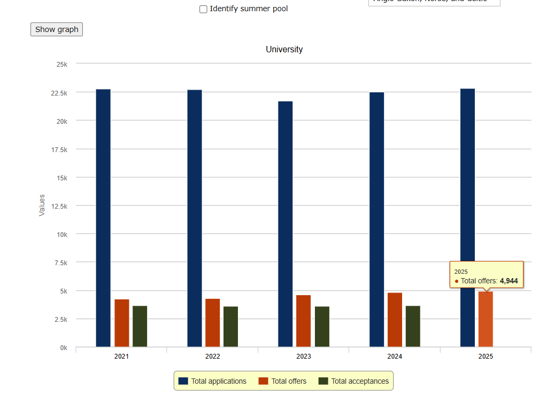547x404 pixels.
Task: Click the 2025 Total offers tooltip
Action: 487,274
